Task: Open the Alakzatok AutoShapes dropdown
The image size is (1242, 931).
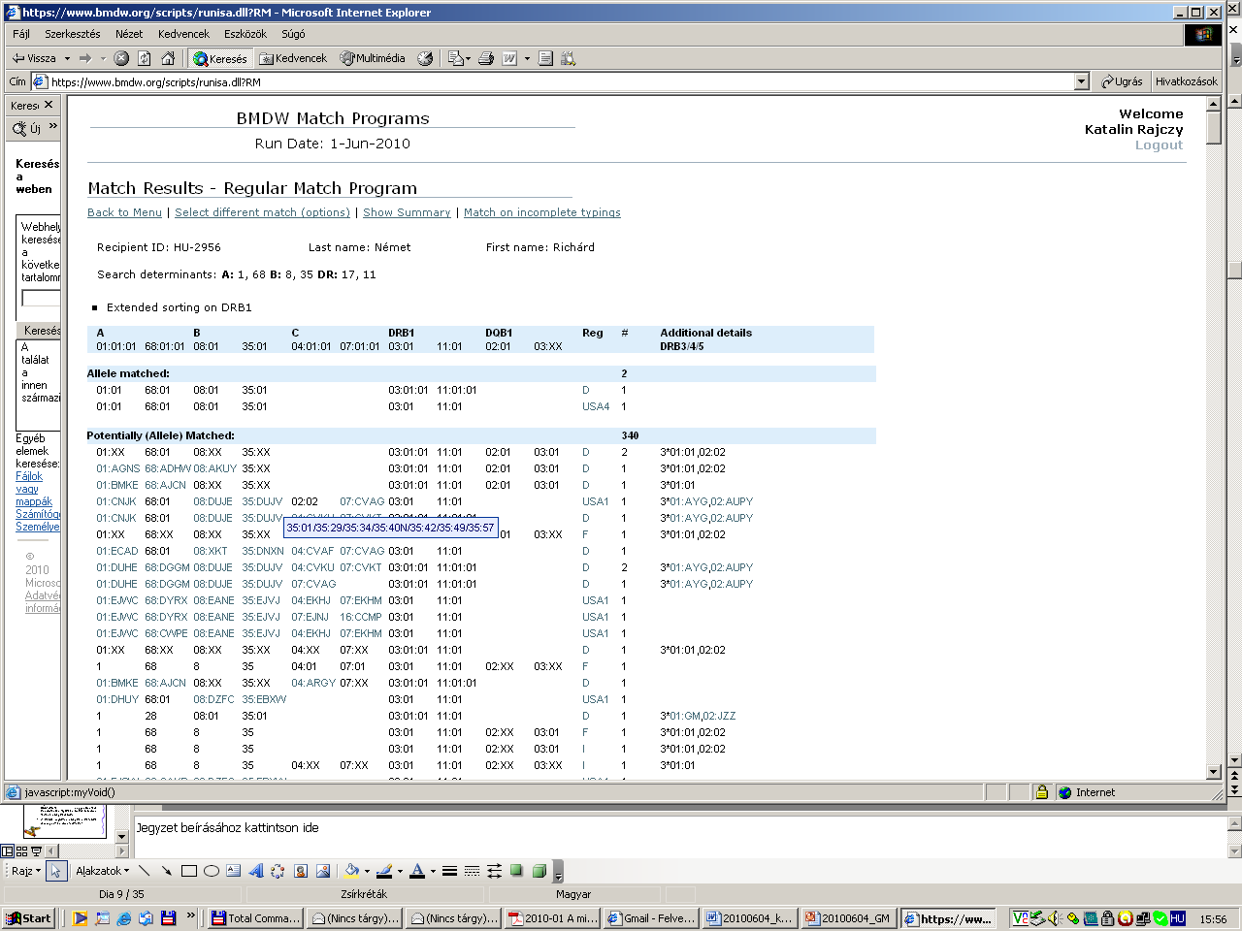Action: pyautogui.click(x=102, y=871)
